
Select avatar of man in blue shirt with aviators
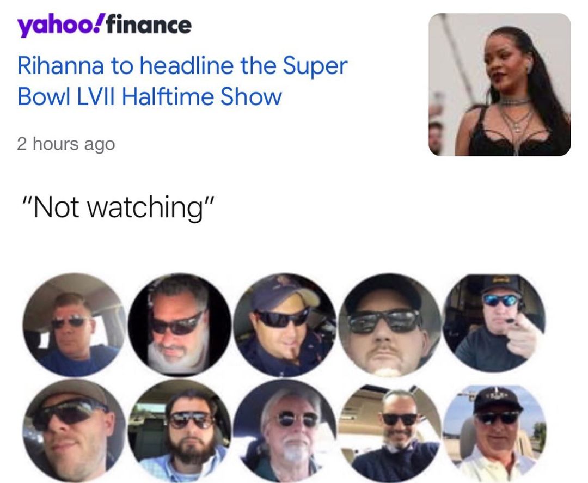tap(74, 325)
